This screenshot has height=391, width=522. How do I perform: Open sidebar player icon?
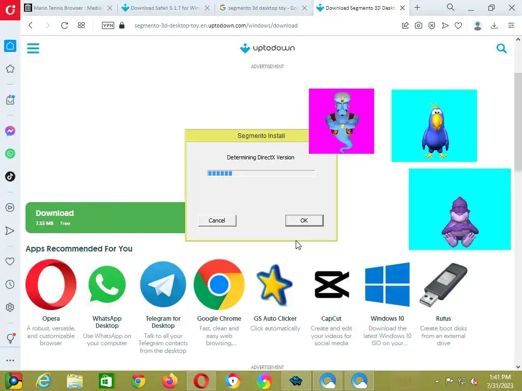click(10, 208)
